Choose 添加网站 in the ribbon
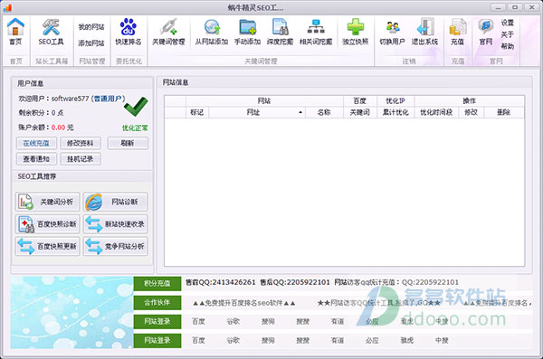Image resolution: width=543 pixels, height=359 pixels. (91, 43)
